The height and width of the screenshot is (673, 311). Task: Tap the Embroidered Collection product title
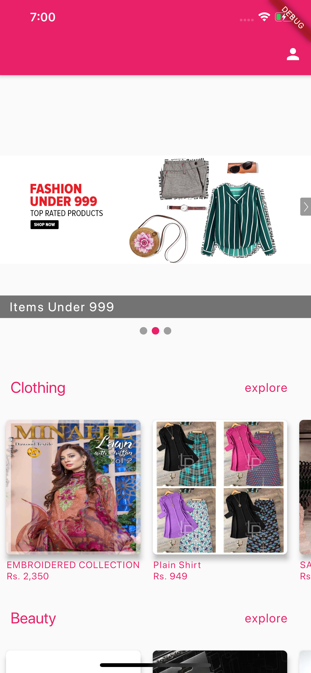click(x=73, y=565)
